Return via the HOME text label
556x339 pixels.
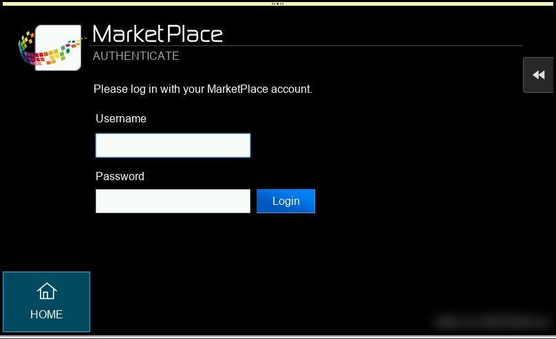click(47, 314)
